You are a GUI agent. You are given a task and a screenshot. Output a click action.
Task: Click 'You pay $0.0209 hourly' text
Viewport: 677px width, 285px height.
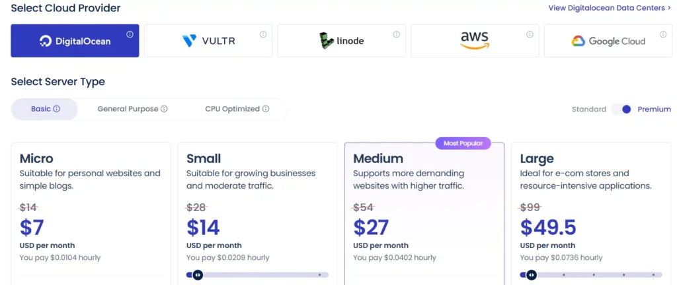[x=228, y=258]
